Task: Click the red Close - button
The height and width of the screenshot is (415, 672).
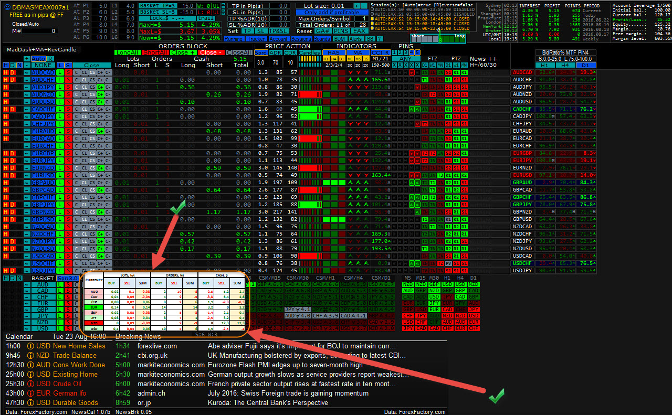Action: click(211, 52)
